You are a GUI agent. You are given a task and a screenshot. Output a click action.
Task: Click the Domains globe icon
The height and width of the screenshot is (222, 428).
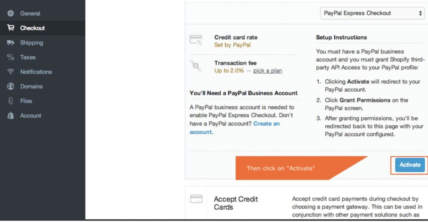point(11,86)
